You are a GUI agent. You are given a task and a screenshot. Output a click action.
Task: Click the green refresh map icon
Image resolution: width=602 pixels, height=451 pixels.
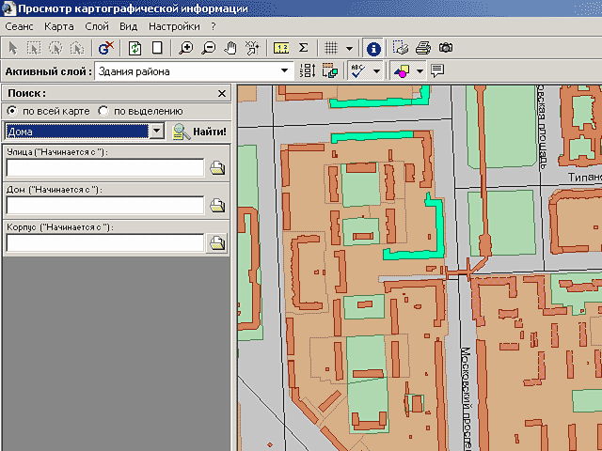tap(135, 47)
